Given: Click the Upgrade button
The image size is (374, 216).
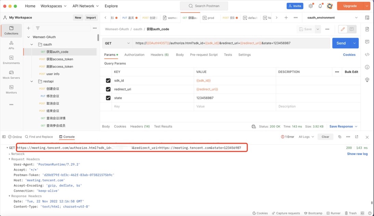Looking at the screenshot, I should point(350,6).
